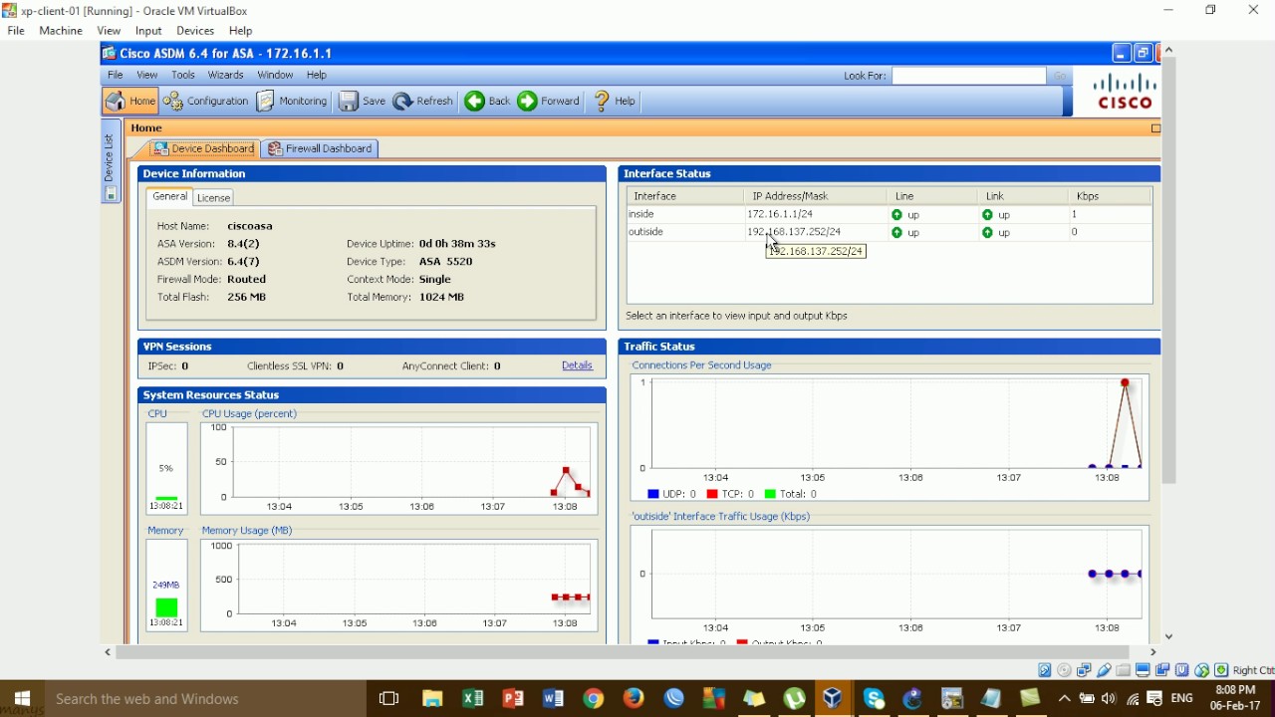
Task: Click the Windows search box
Action: coord(207,699)
